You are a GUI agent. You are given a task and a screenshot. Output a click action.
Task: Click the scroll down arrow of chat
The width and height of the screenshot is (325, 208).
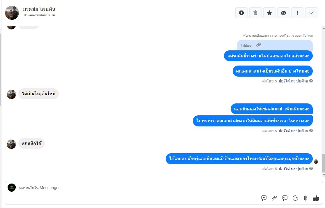point(324,175)
